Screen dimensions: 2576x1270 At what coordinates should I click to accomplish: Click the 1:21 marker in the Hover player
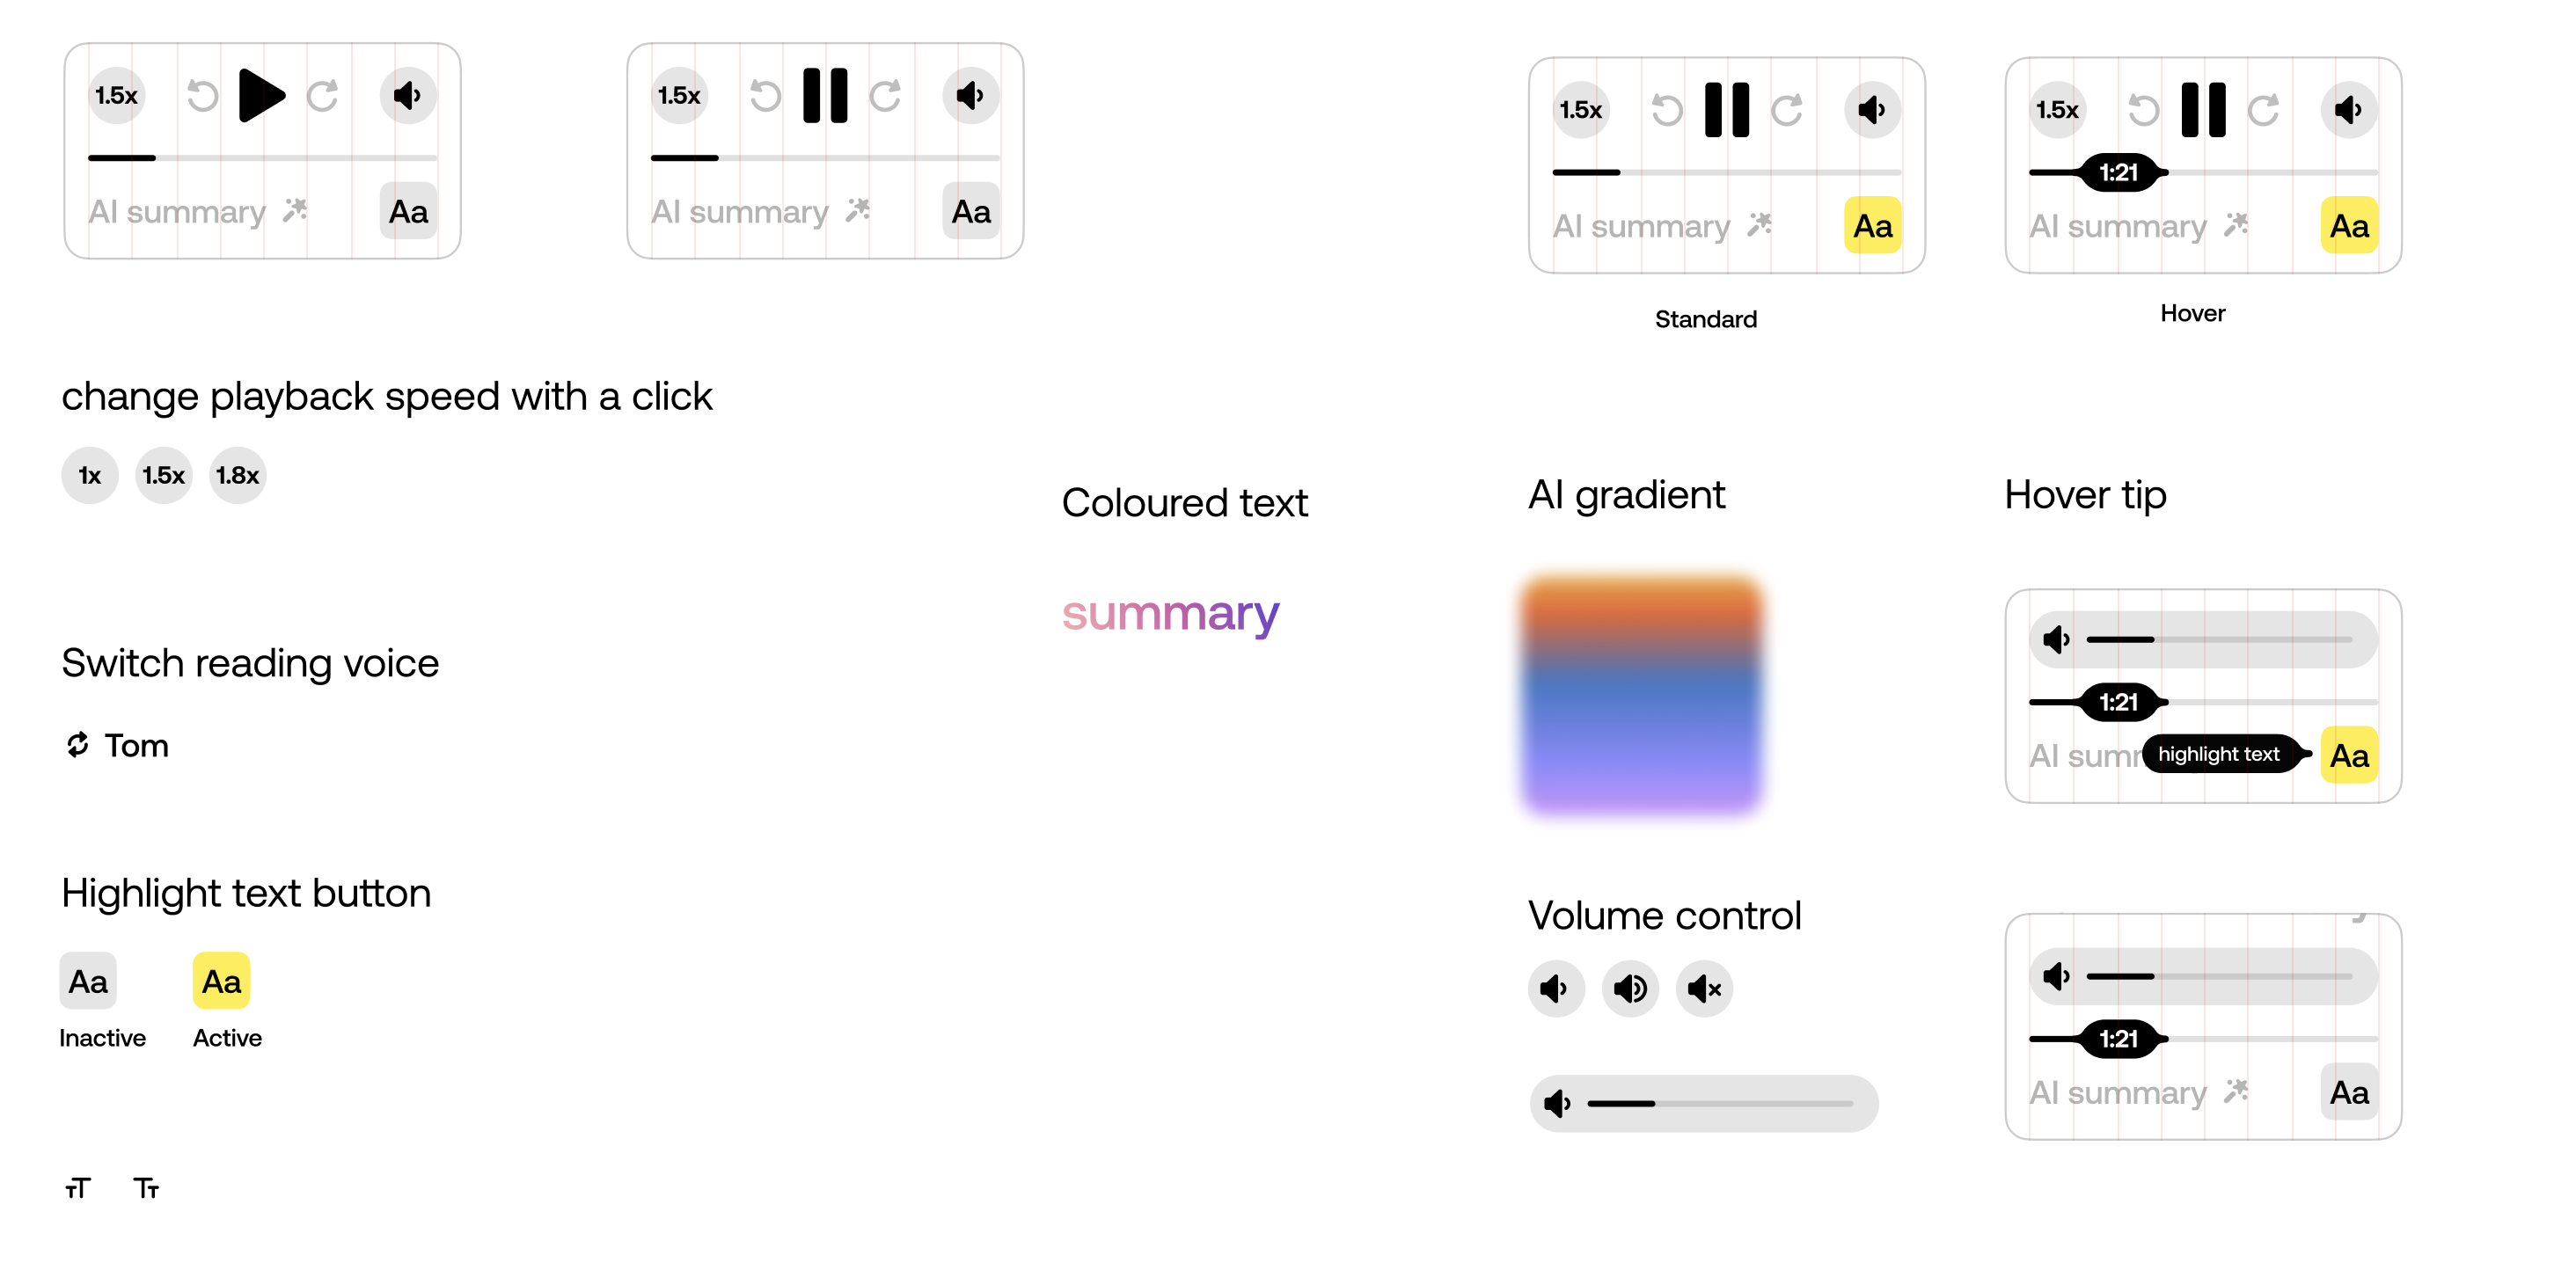pyautogui.click(x=2118, y=173)
